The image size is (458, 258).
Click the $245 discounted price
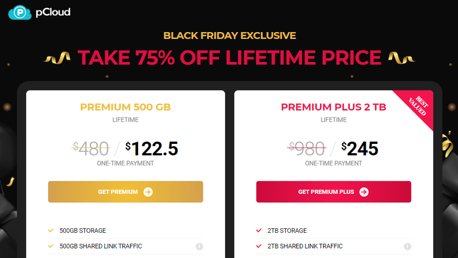pyautogui.click(x=360, y=148)
